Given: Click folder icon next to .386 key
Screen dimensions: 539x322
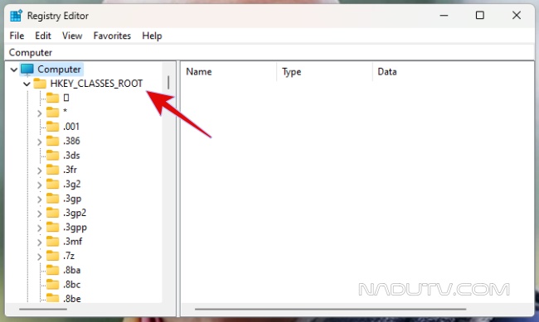Looking at the screenshot, I should [52, 141].
